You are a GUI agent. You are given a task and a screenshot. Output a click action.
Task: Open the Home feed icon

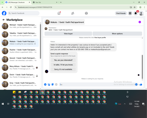59,13
